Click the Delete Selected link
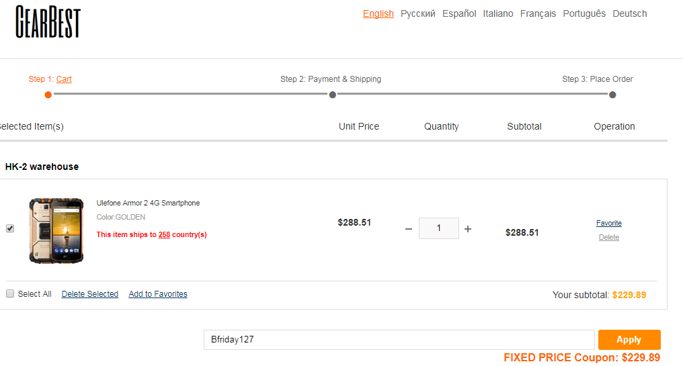 [x=89, y=293]
